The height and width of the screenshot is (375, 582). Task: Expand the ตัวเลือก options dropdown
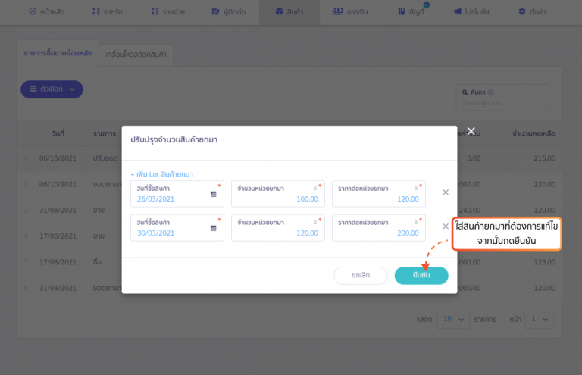click(x=52, y=89)
